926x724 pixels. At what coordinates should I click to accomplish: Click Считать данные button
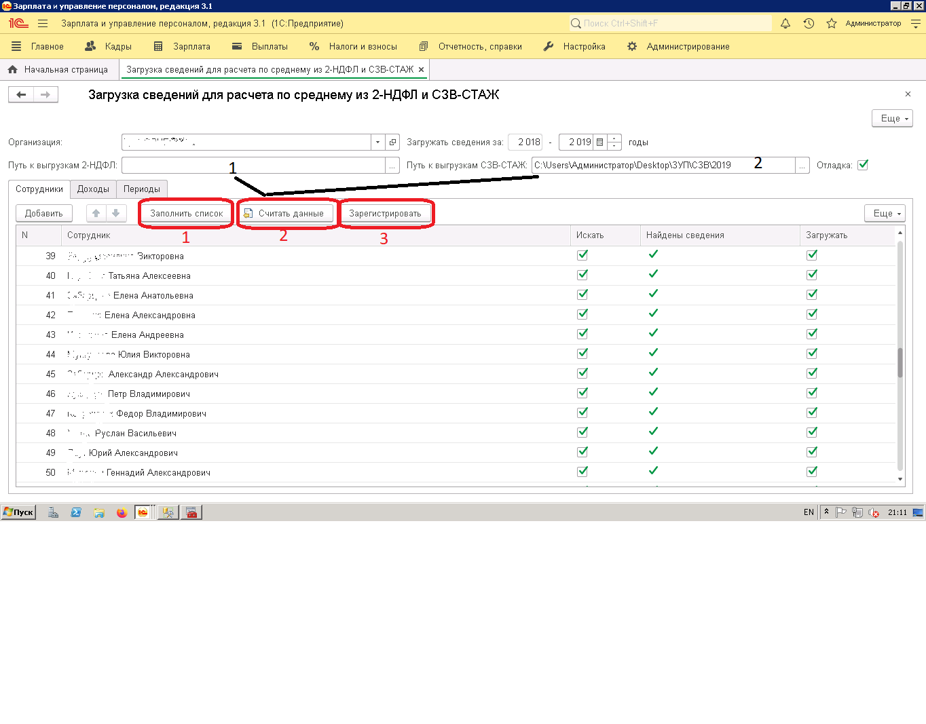pos(284,213)
